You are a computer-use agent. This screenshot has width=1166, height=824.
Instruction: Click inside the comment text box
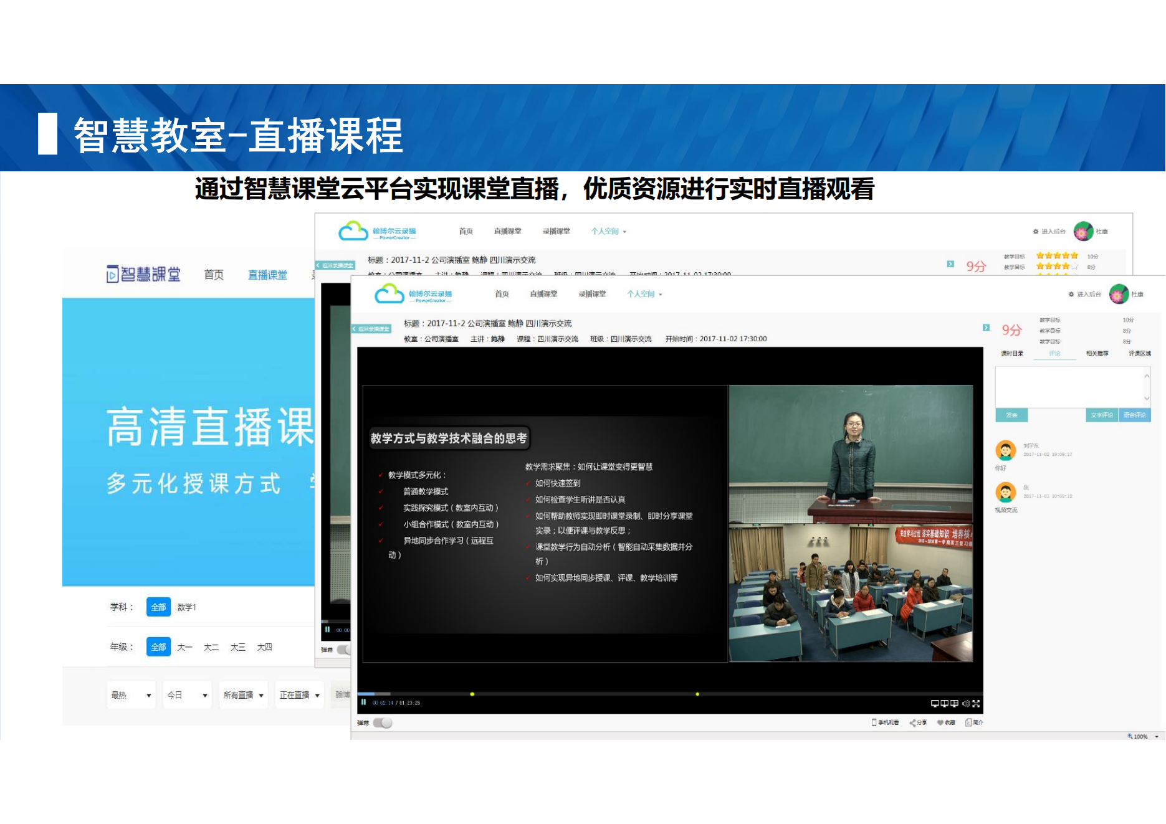tap(1068, 387)
